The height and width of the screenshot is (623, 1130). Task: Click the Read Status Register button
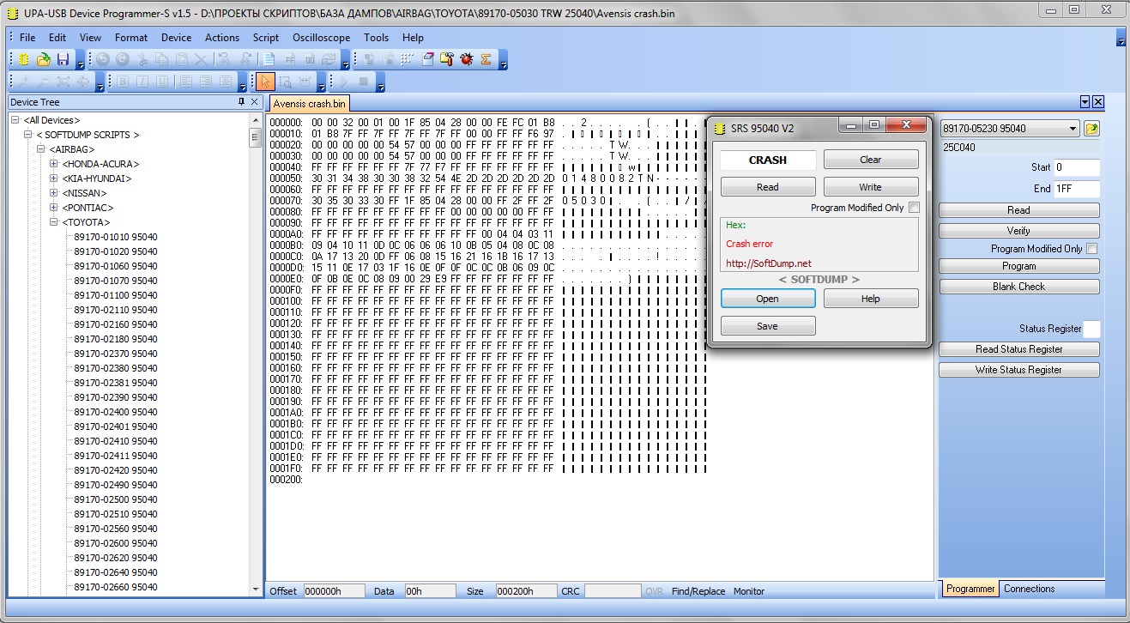1019,349
